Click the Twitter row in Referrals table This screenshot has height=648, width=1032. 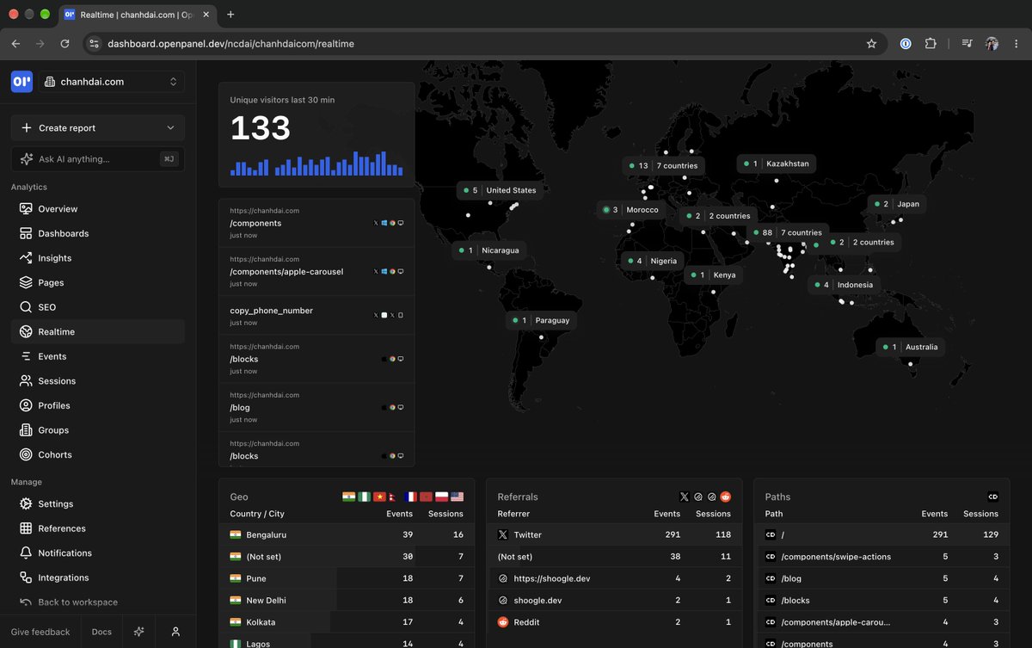pyautogui.click(x=614, y=534)
